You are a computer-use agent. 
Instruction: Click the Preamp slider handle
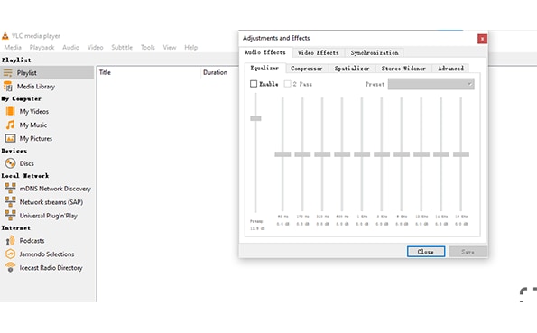pos(255,118)
